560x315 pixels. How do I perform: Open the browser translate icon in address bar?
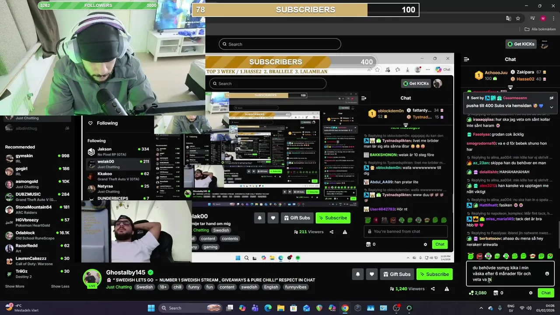pos(508,18)
